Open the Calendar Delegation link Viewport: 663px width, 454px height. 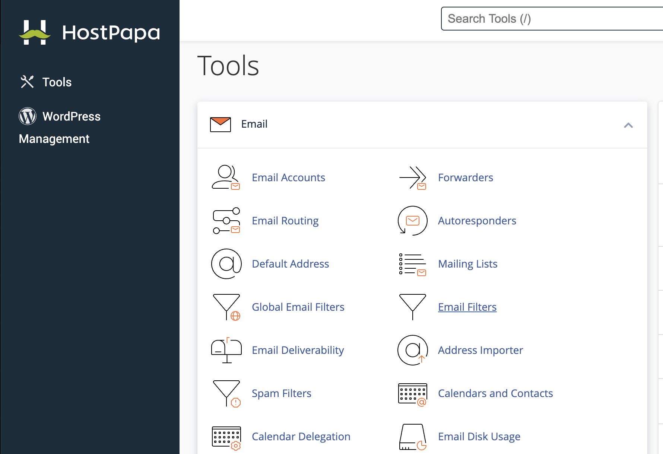[301, 437]
